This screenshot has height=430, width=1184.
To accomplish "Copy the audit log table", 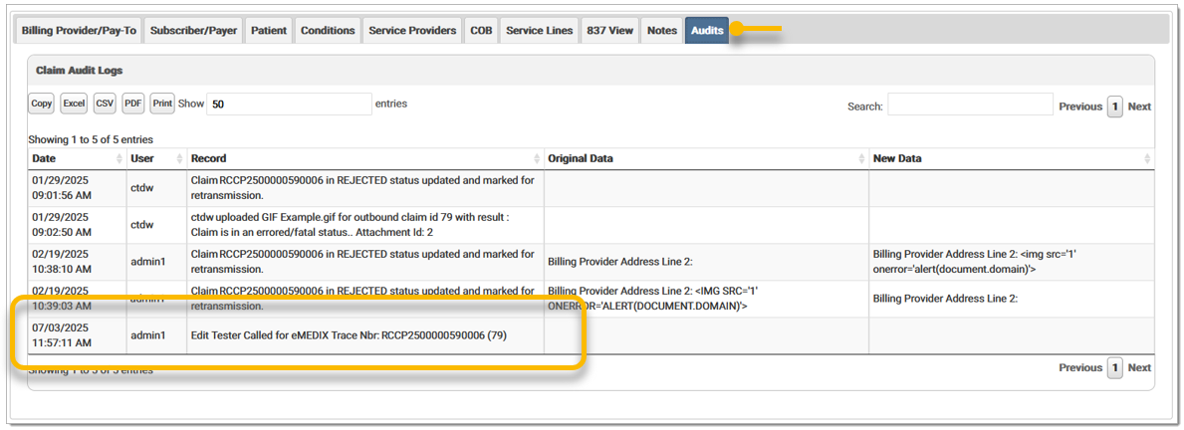I will coord(42,104).
